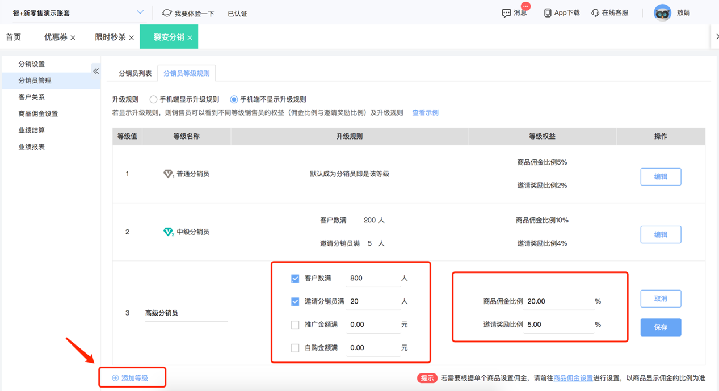The image size is (719, 391).
Task: Click the user avatar picture
Action: pyautogui.click(x=662, y=12)
